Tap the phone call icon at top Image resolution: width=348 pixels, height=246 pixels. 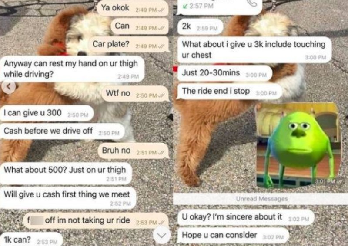252,3
